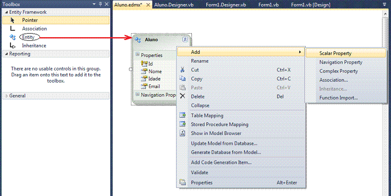
Task: Switch to Form1.vb [Design] tab
Action: click(x=310, y=5)
